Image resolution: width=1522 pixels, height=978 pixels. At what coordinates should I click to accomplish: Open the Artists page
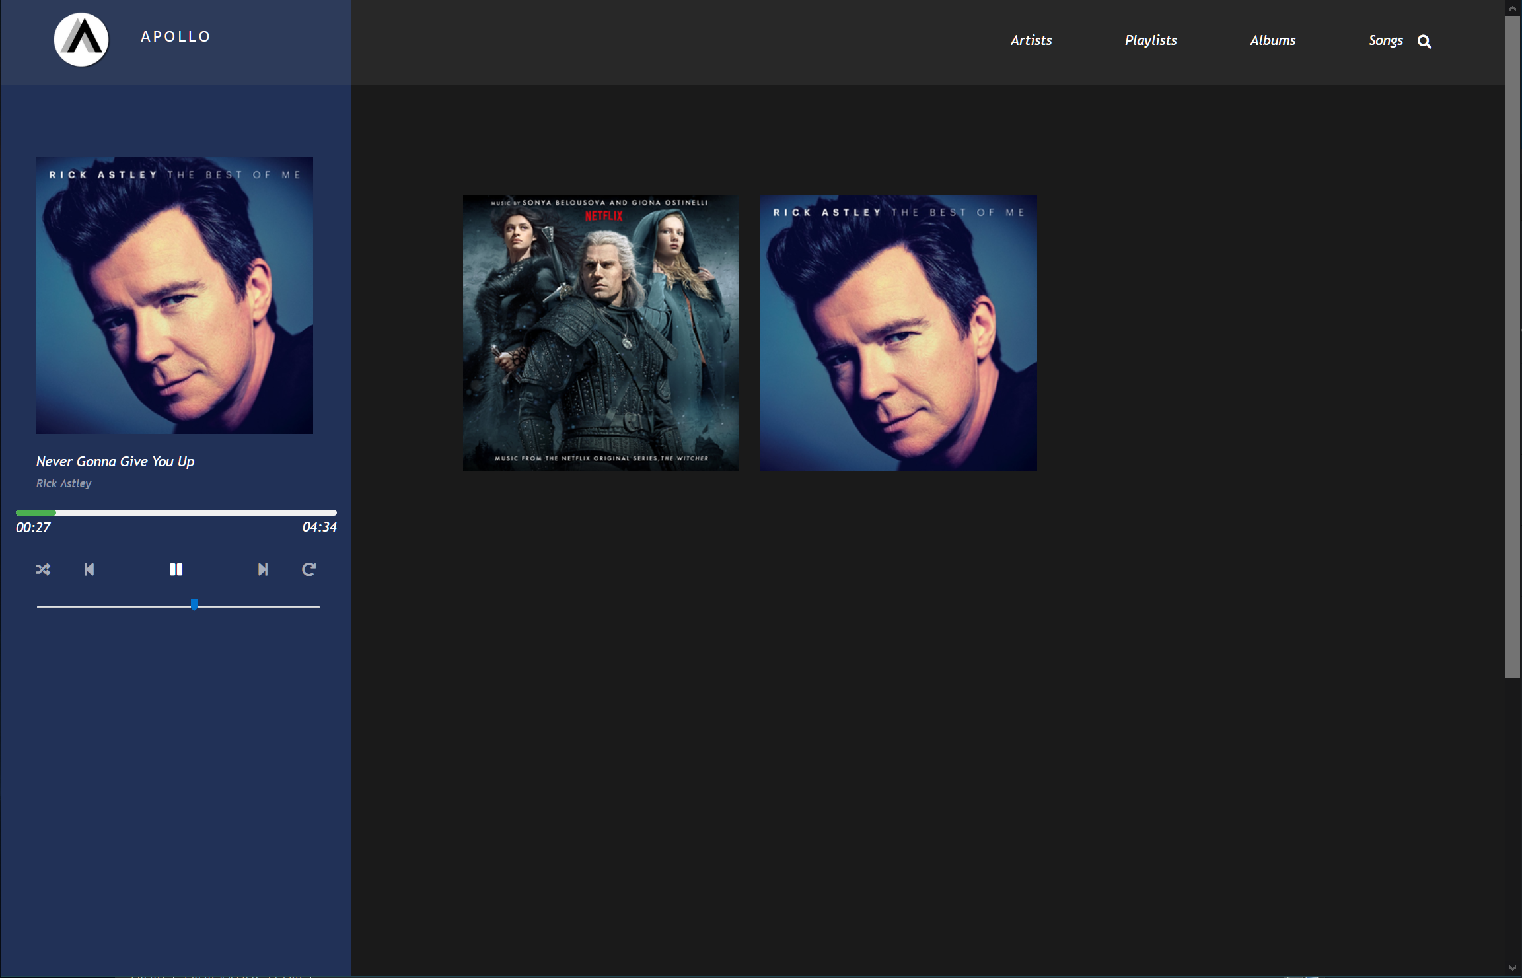(1031, 40)
